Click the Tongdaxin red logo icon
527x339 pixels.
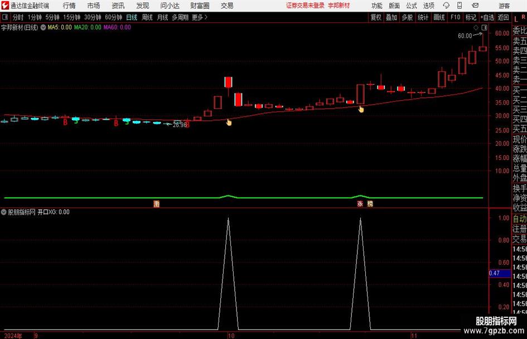click(6, 6)
